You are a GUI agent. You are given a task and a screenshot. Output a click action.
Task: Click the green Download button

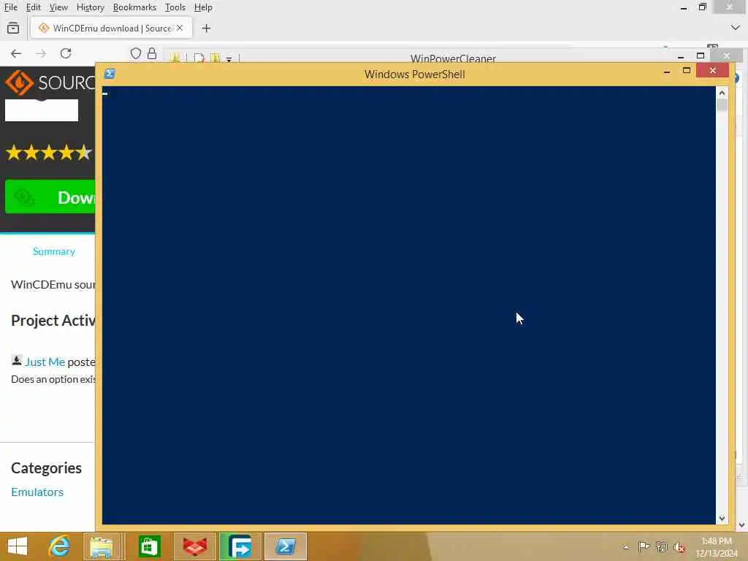pyautogui.click(x=50, y=197)
